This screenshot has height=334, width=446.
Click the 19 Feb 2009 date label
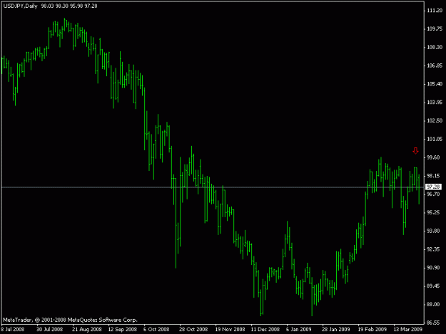click(372, 329)
